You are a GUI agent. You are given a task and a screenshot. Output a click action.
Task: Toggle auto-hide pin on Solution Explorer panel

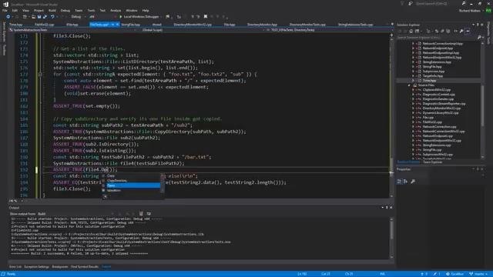point(478,25)
